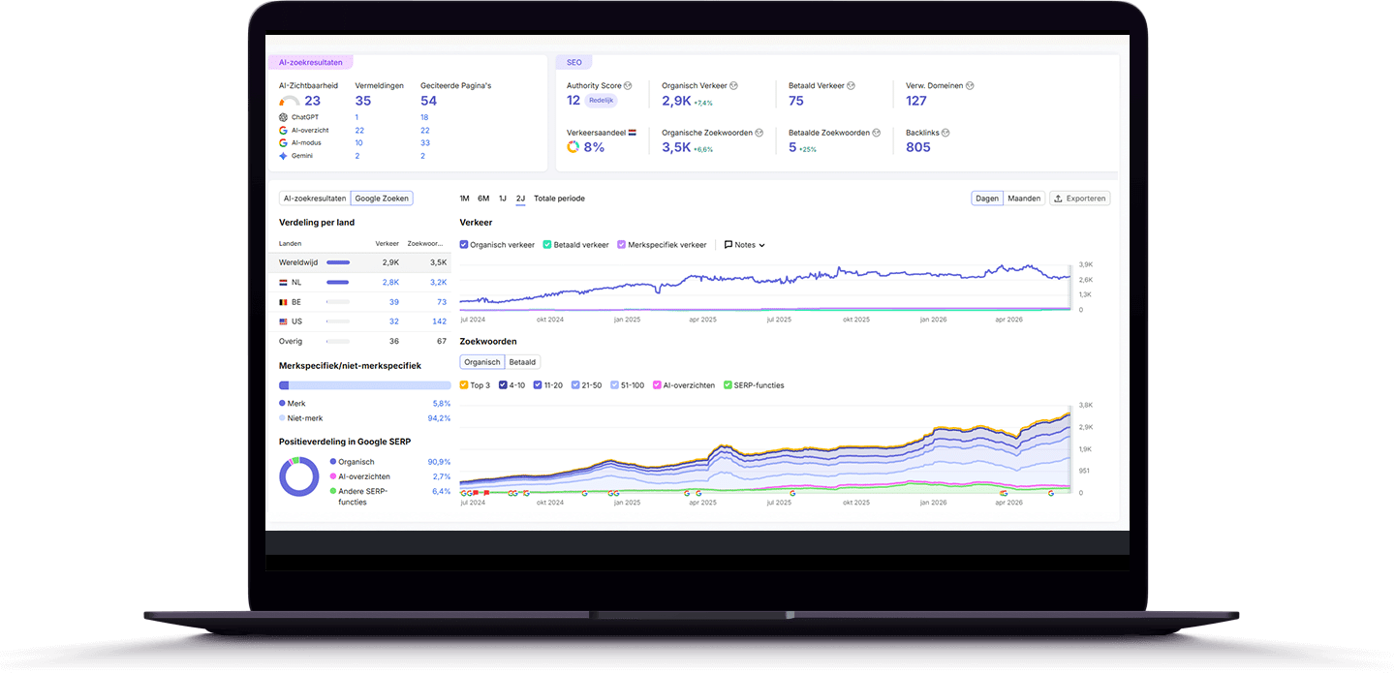Click the Google icon beside AI-modus

pyautogui.click(x=283, y=142)
